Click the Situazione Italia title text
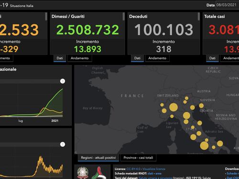The height and width of the screenshot is (179, 239). pos(22,6)
